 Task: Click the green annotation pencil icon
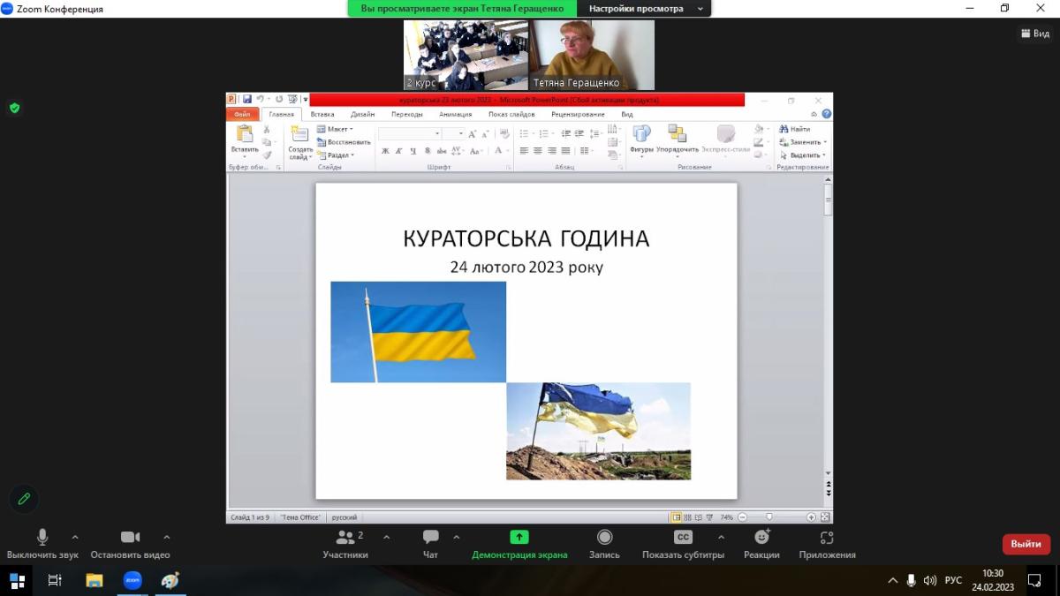(24, 499)
